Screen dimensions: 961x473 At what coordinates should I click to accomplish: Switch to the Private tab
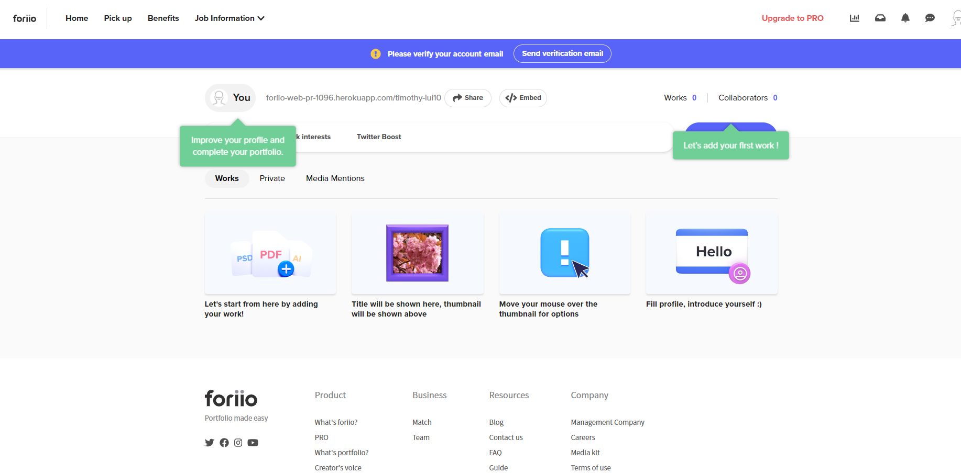(272, 178)
